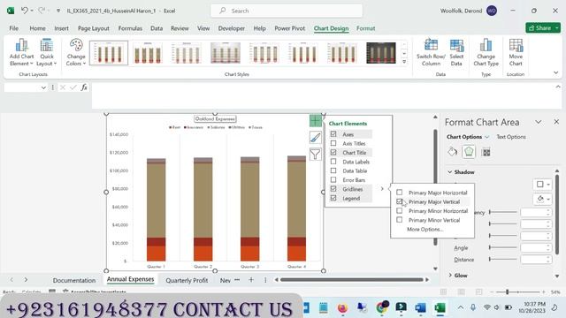Image resolution: width=566 pixels, height=318 pixels.
Task: Add a new sheet with plus icon
Action: 251,280
